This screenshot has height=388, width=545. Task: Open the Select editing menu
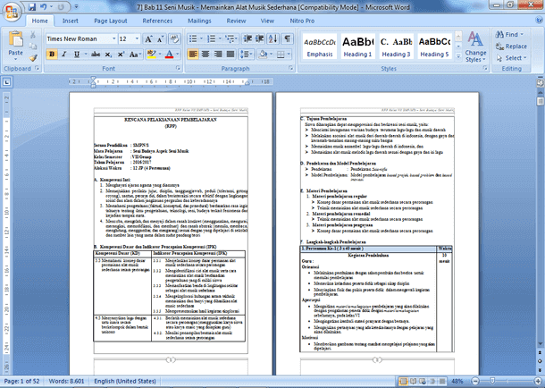point(511,58)
